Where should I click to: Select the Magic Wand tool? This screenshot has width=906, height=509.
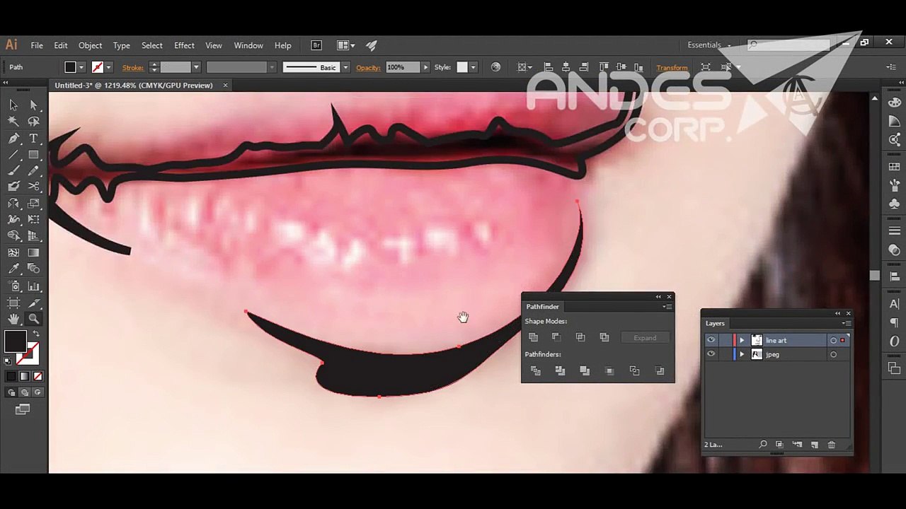tap(13, 122)
